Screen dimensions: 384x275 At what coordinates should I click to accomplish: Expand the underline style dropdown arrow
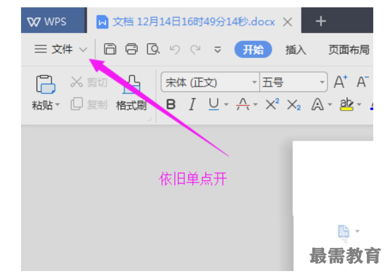(226, 105)
